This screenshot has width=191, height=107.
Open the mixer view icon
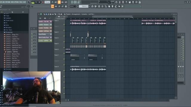(102, 6)
